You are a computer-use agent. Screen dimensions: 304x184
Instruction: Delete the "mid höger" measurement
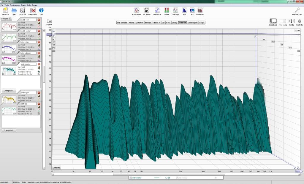click(39, 93)
